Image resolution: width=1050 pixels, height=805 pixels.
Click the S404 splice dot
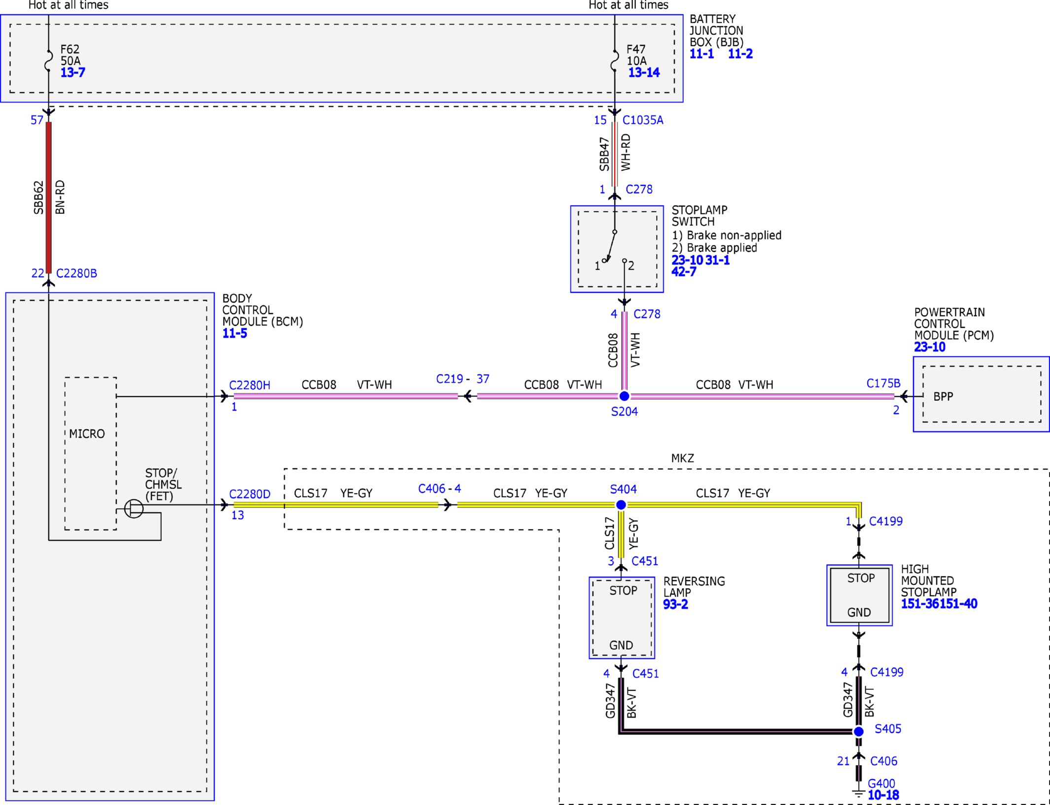[x=621, y=505]
